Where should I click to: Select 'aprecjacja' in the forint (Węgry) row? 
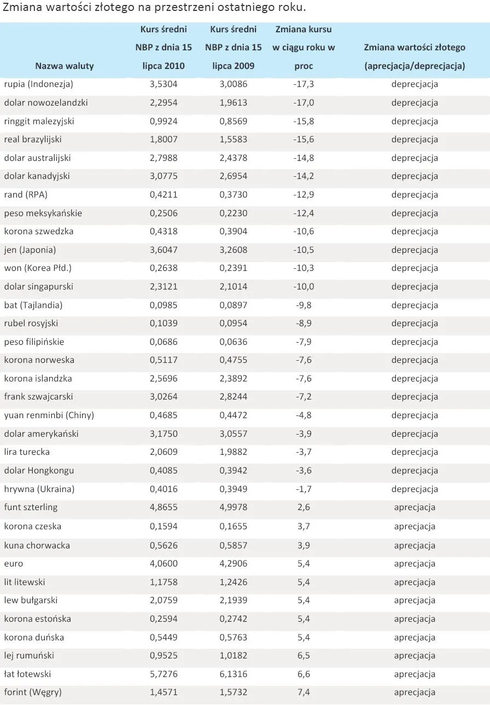[415, 692]
